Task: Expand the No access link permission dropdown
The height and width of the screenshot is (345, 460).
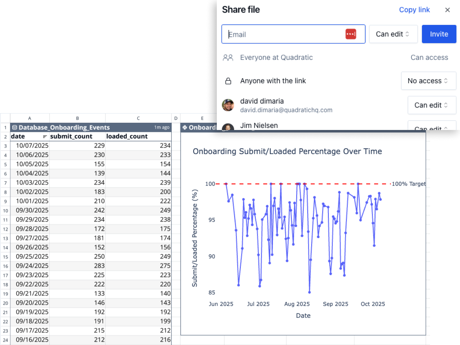Action: point(428,81)
